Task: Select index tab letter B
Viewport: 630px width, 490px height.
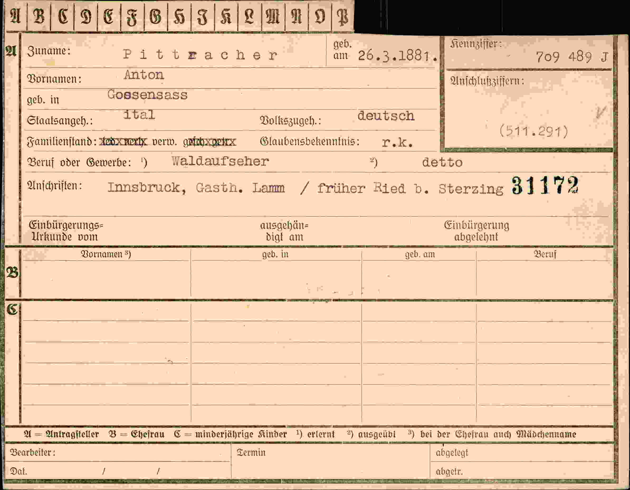Action: coord(39,16)
